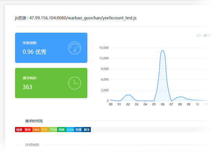
Task: Click the 详细指数 section heading
Action: [32, 145]
